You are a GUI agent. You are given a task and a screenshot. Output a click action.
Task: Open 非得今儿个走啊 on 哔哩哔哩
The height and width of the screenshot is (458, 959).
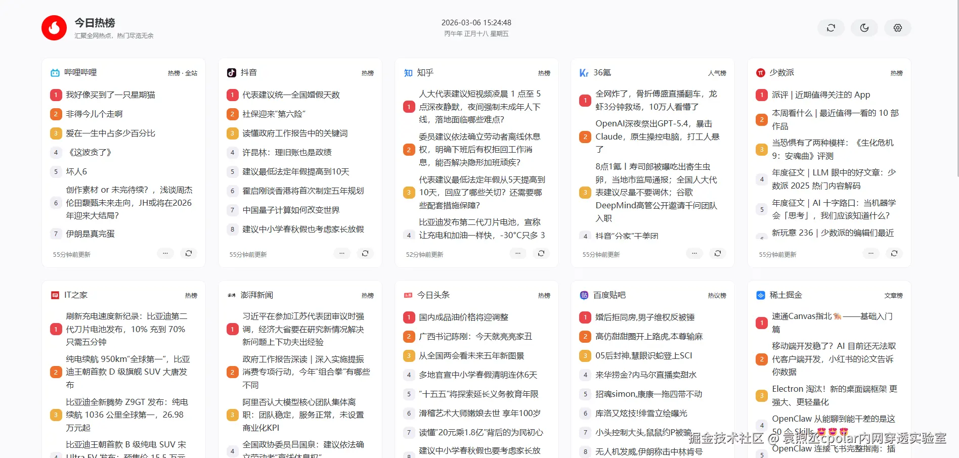click(x=94, y=114)
